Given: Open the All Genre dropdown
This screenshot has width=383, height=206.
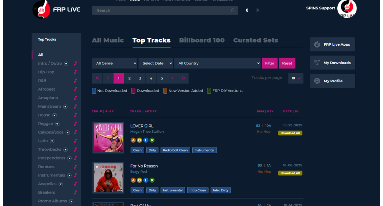Looking at the screenshot, I should click(114, 63).
